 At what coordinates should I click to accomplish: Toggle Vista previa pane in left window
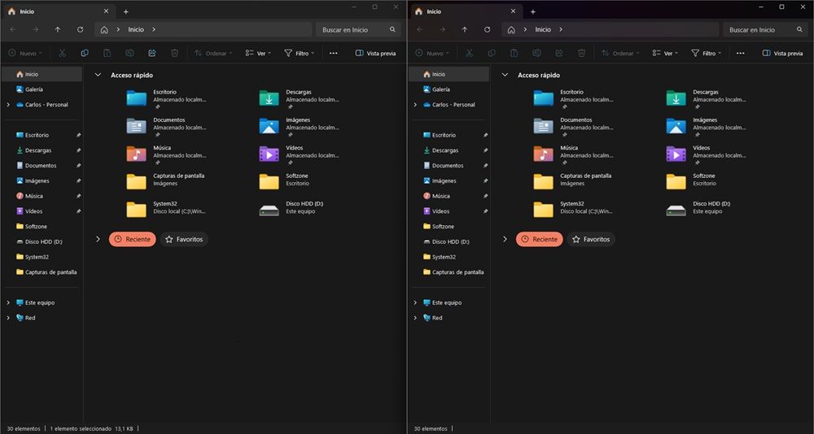375,53
